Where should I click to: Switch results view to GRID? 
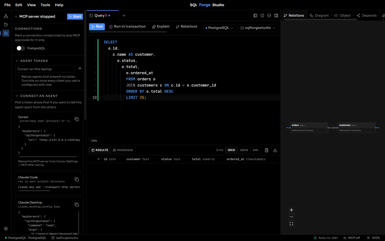tap(232, 150)
